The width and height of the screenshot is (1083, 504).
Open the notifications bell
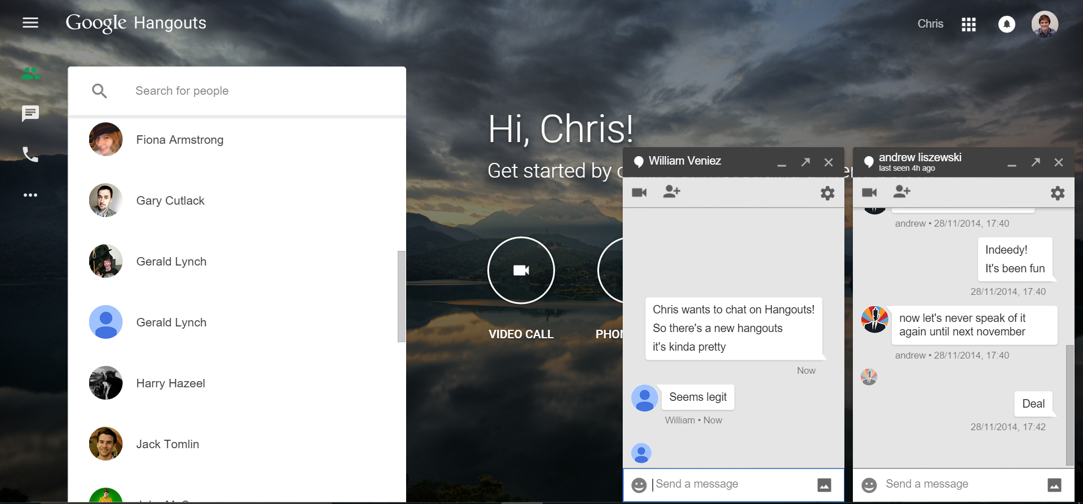tap(1007, 24)
